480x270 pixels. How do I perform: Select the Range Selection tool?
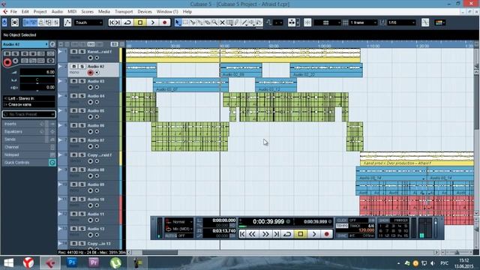tap(185, 22)
